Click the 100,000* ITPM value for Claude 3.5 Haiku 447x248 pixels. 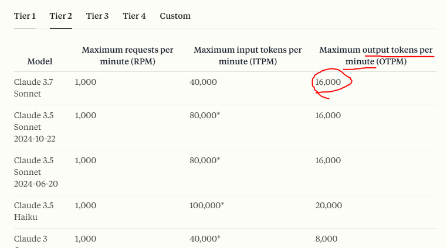(207, 206)
